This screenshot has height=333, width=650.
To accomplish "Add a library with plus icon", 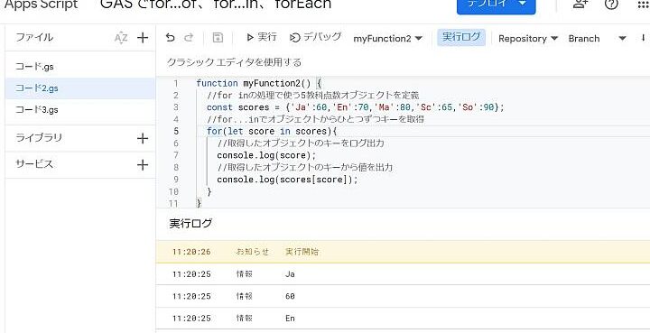I will coord(143,138).
